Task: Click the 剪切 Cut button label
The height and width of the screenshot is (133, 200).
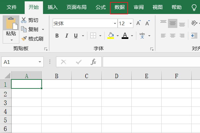Action: tap(33, 20)
